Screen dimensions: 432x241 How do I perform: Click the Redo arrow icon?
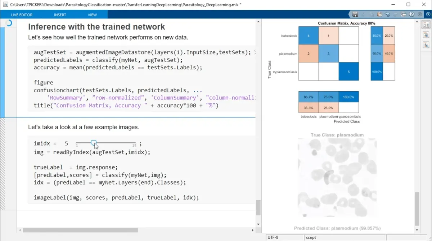point(396,14)
